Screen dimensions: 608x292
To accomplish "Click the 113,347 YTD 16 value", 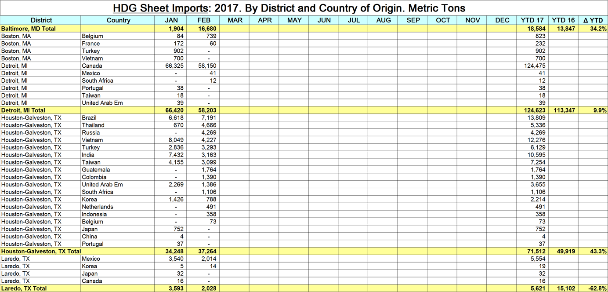I will coord(562,110).
